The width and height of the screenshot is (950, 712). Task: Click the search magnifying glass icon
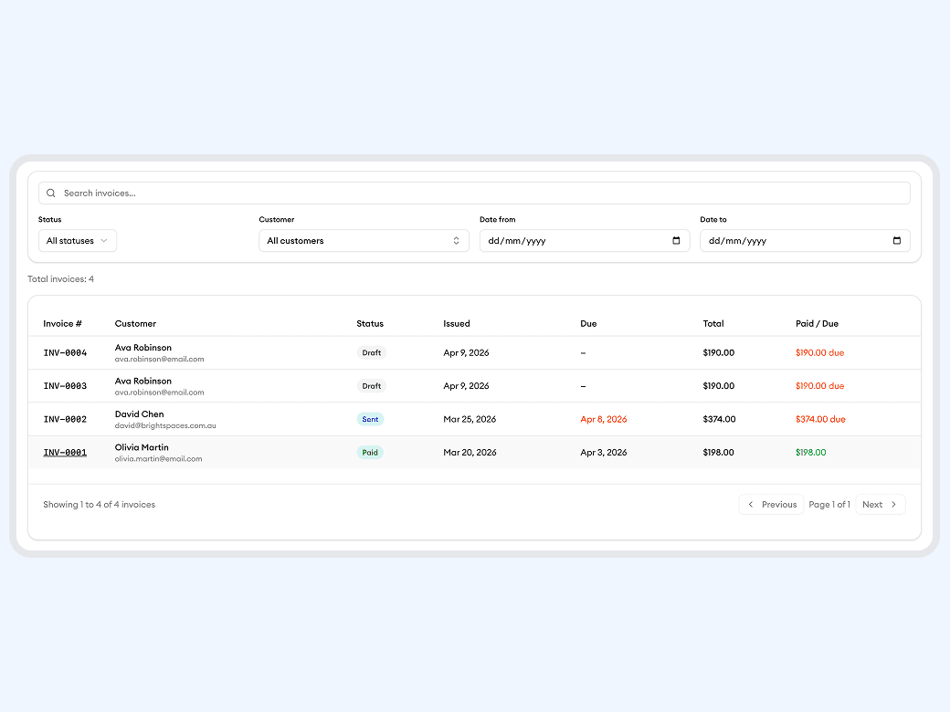click(50, 193)
